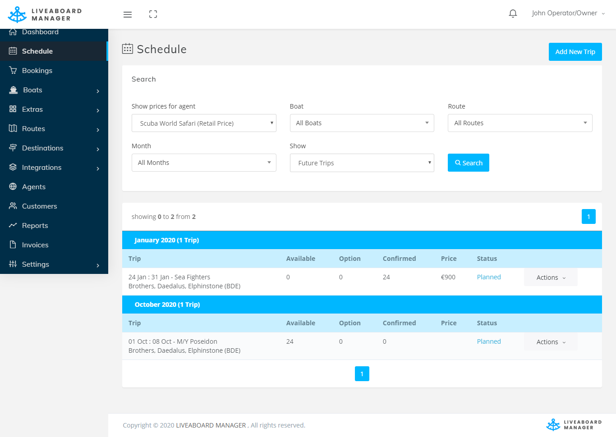Click the hamburger menu icon
The image size is (616, 437).
coord(128,14)
